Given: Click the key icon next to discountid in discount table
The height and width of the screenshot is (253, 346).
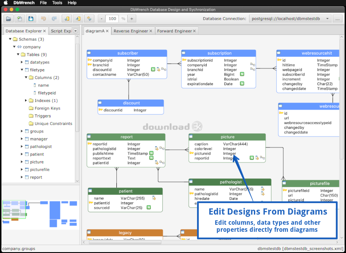Looking at the screenshot, I should pos(100,110).
